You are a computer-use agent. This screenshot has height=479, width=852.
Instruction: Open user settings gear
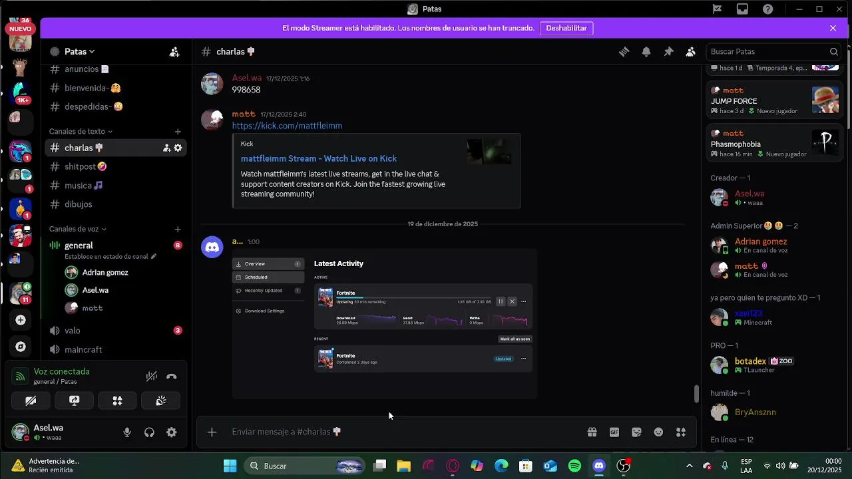pos(172,432)
